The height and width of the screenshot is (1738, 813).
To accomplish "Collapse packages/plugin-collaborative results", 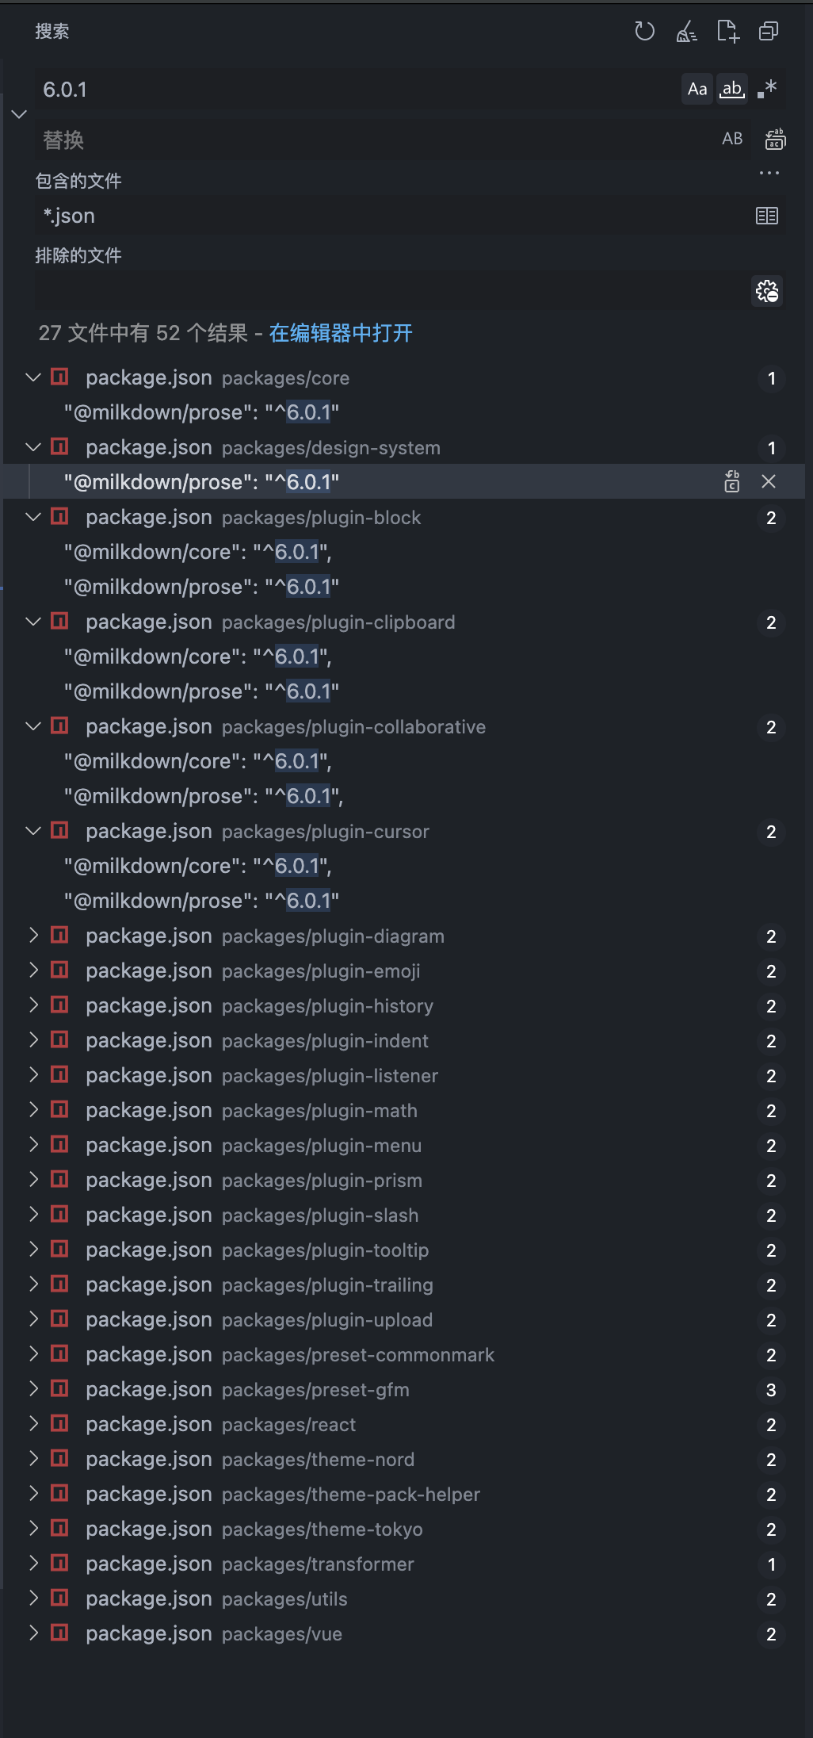I will coord(33,726).
